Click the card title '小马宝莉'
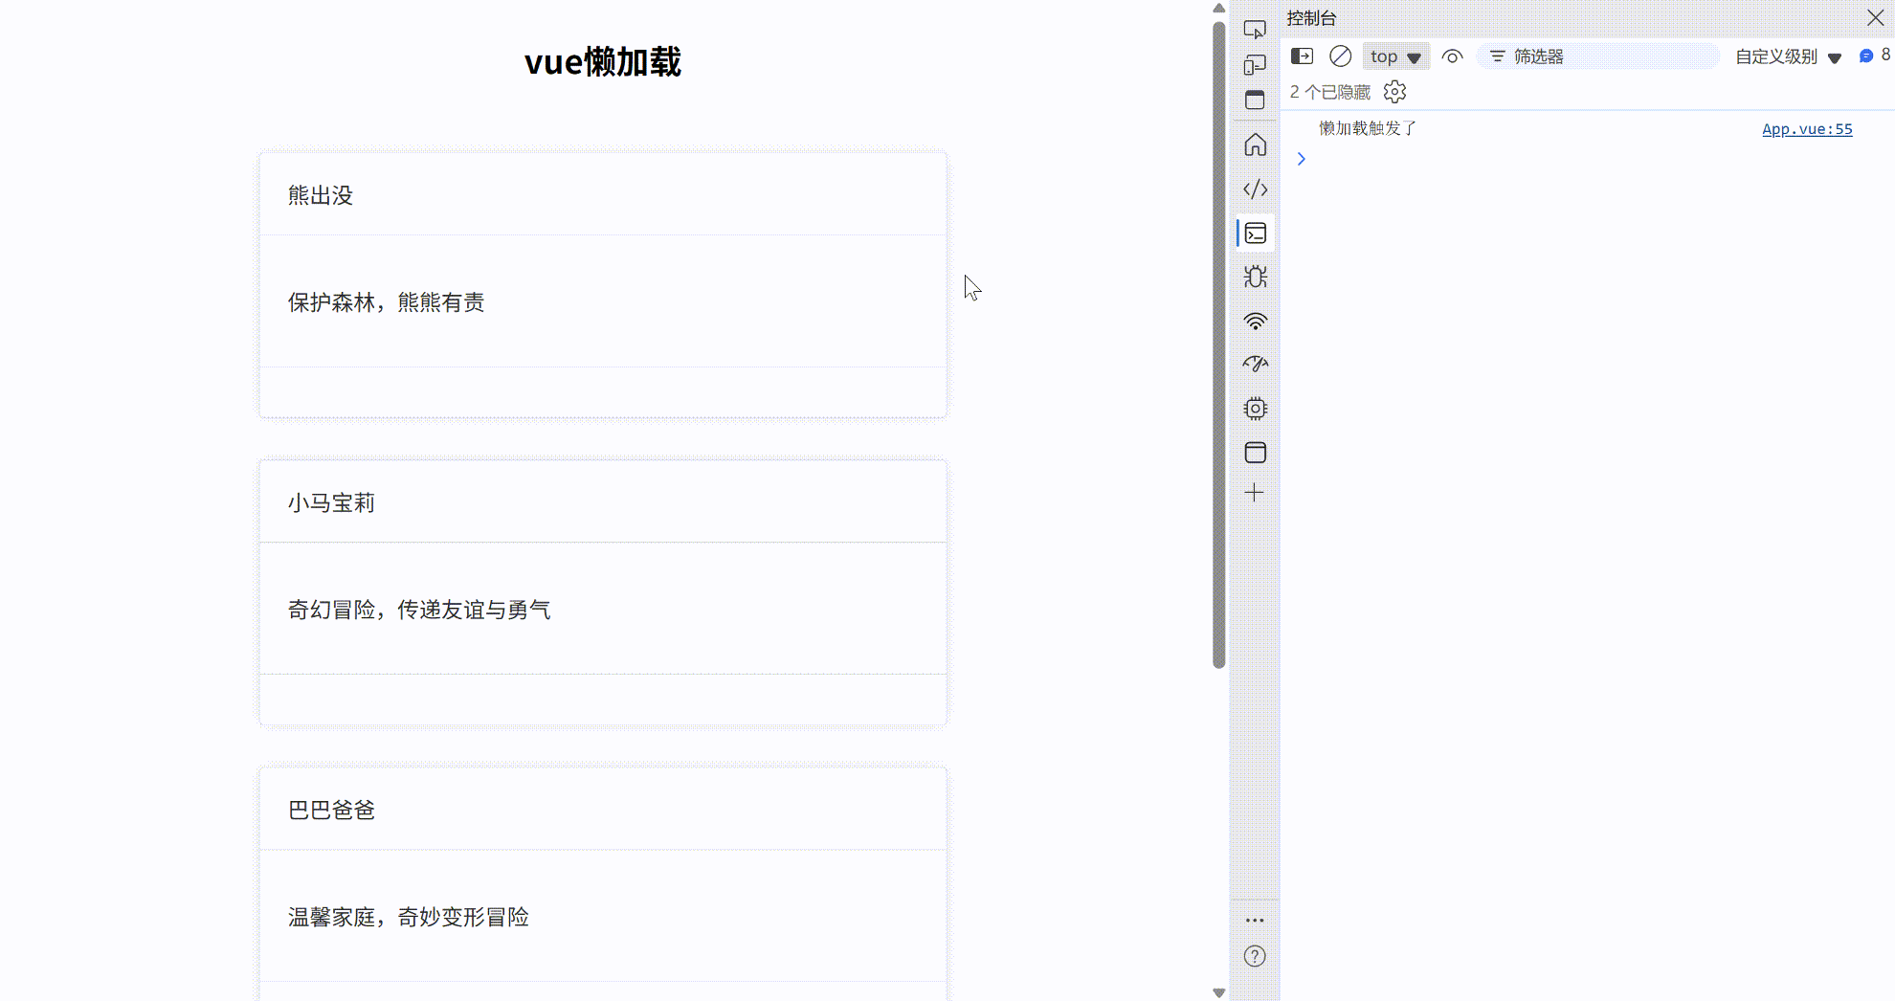Image resolution: width=1895 pixels, height=1001 pixels. (331, 502)
